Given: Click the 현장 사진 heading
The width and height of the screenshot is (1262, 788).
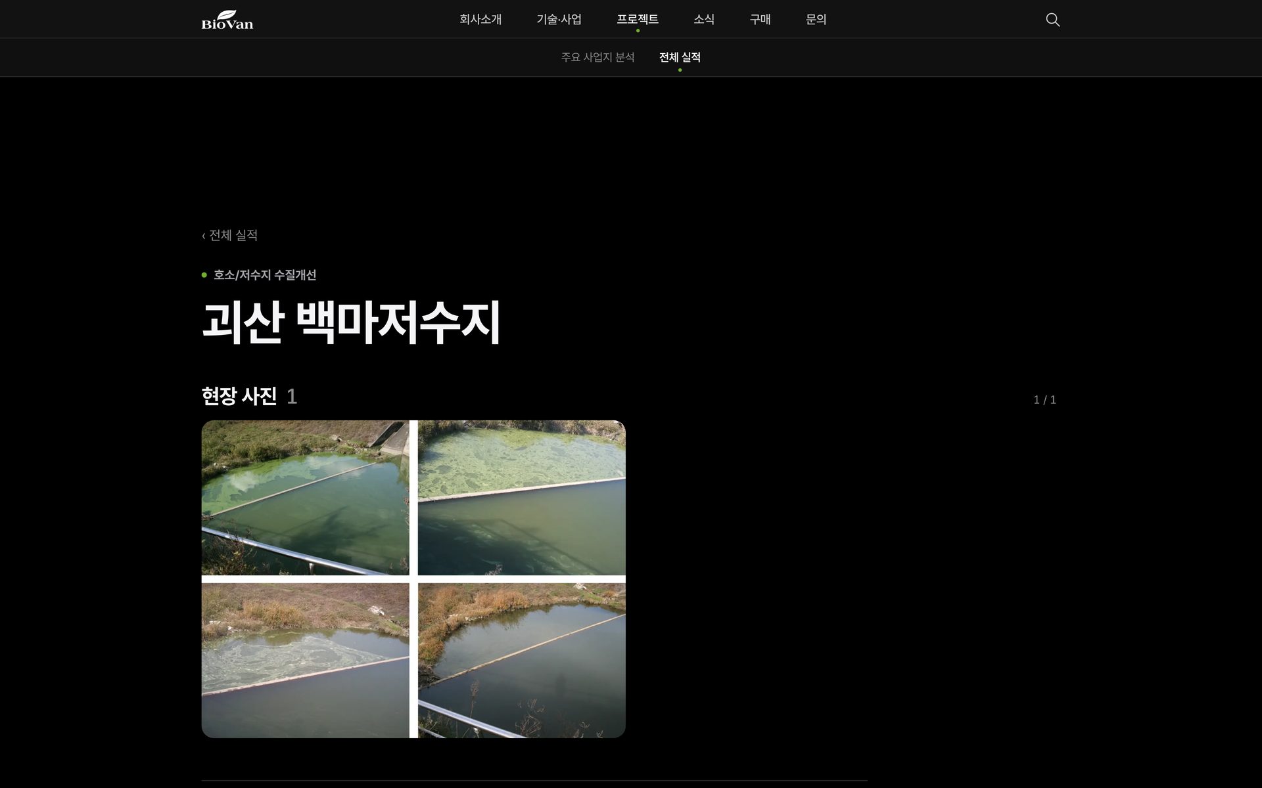Looking at the screenshot, I should (x=239, y=396).
